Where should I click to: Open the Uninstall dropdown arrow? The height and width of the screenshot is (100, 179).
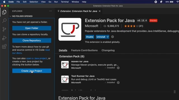(x=108, y=37)
